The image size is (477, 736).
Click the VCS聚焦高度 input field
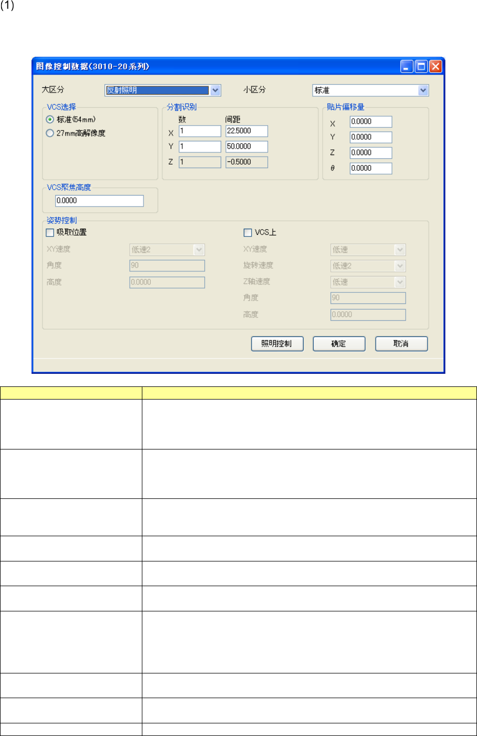click(x=99, y=201)
